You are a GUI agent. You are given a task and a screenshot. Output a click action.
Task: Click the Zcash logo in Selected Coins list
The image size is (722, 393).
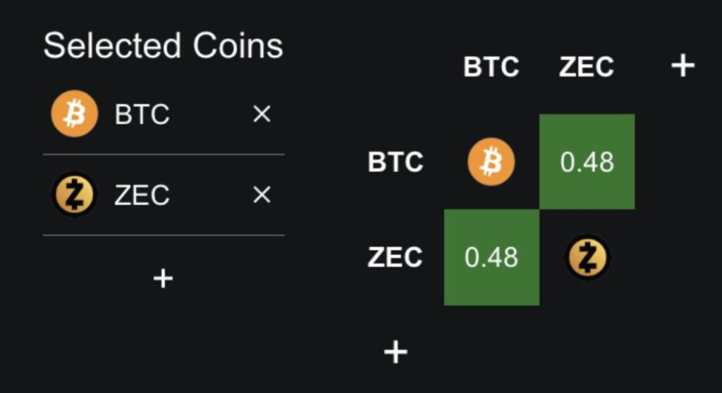point(74,194)
